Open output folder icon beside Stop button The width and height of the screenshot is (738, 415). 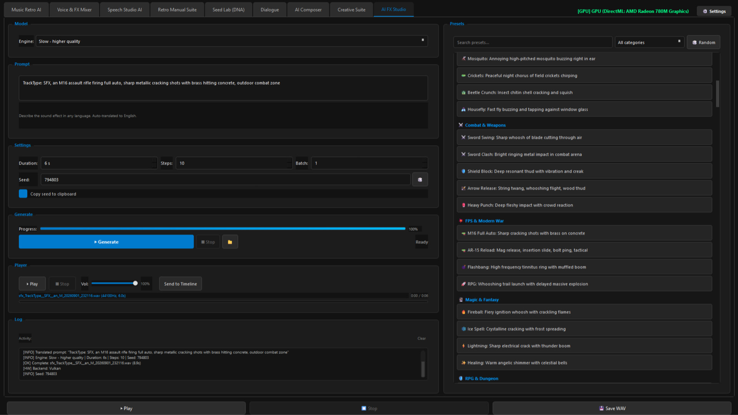(x=230, y=242)
